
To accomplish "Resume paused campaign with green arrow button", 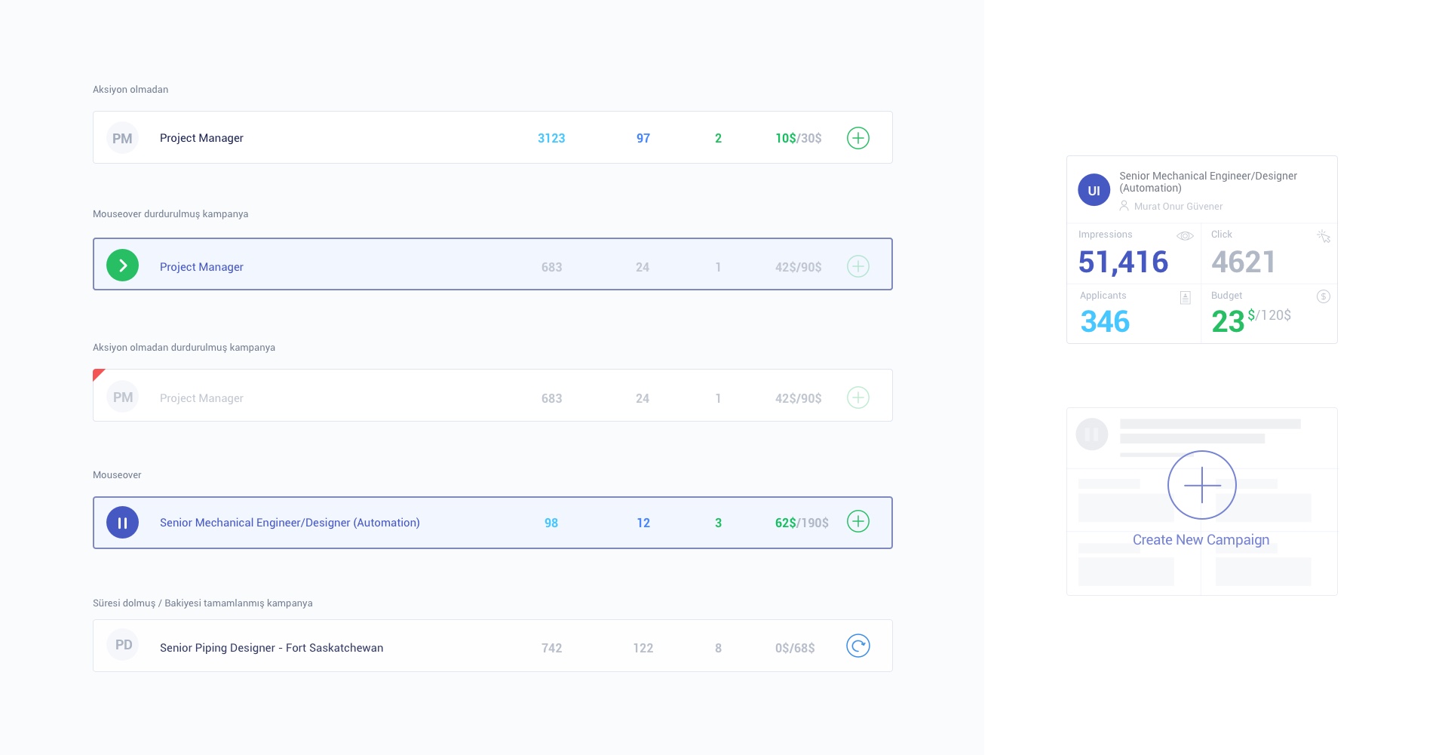I will pyautogui.click(x=122, y=265).
